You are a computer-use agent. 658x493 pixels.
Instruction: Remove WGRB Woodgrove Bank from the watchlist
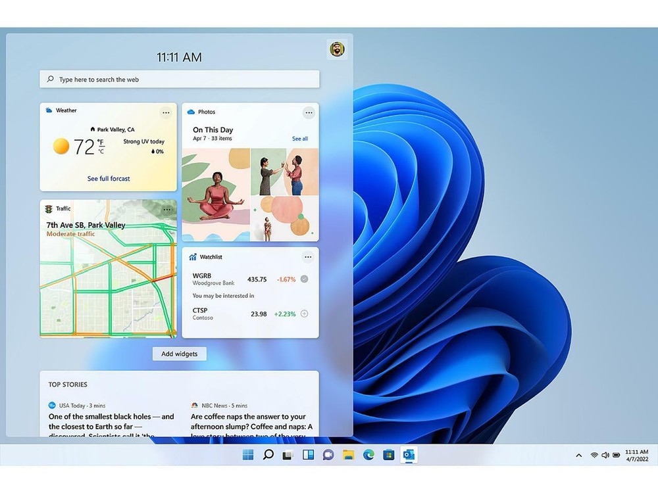(304, 279)
